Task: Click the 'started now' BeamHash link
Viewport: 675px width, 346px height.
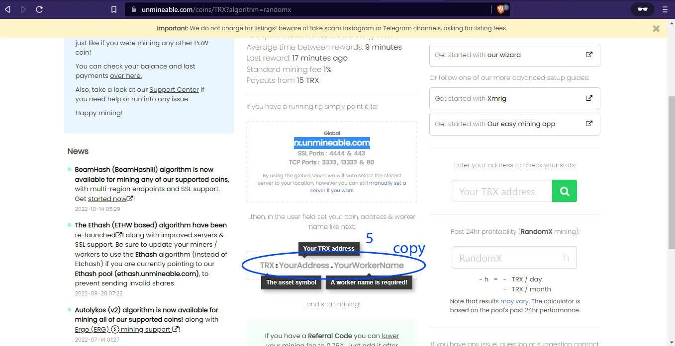Action: tap(110, 199)
